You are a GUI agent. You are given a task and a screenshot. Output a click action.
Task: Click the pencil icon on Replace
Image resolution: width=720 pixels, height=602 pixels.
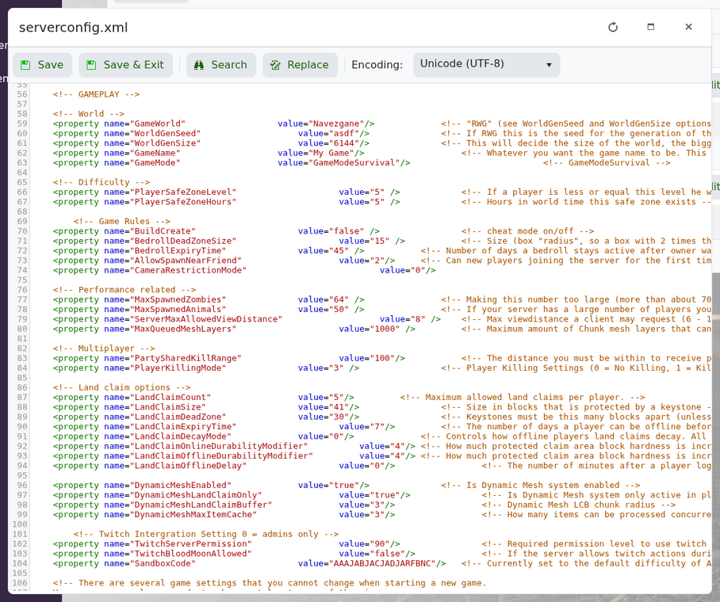[x=275, y=65]
